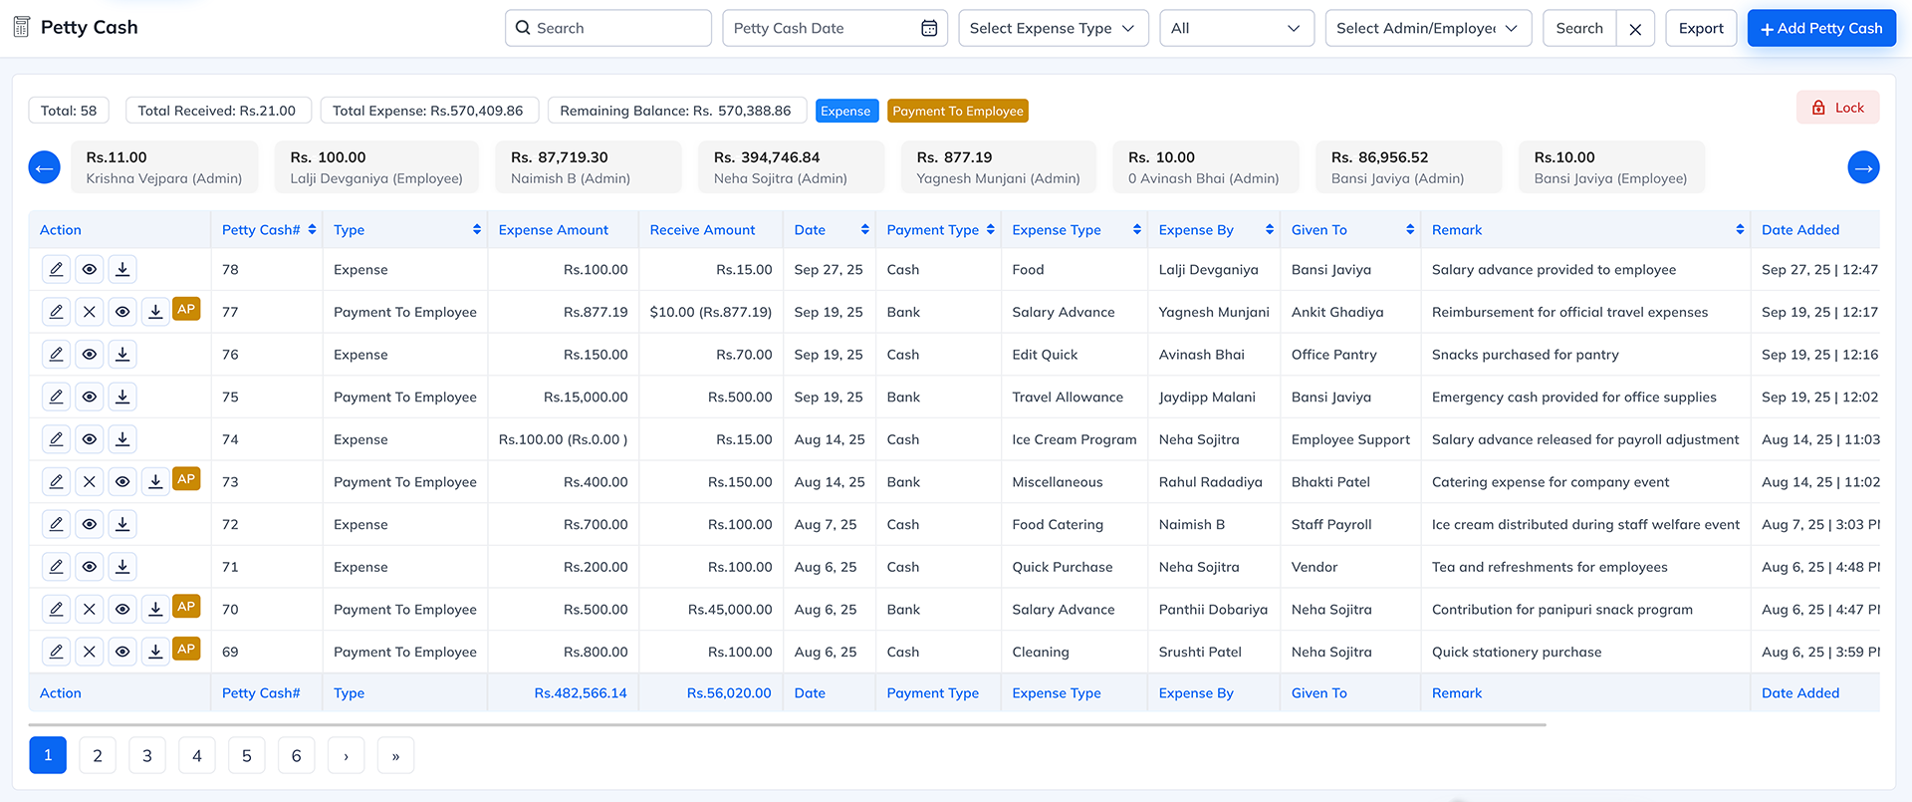Toggle the Lock button

(x=1837, y=108)
